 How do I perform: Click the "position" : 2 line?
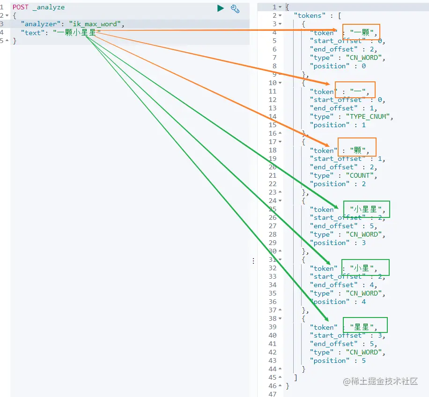(x=338, y=184)
